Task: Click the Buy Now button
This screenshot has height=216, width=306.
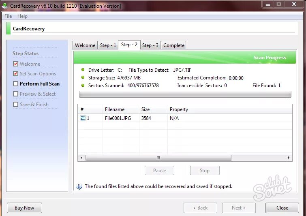Action: (24, 208)
